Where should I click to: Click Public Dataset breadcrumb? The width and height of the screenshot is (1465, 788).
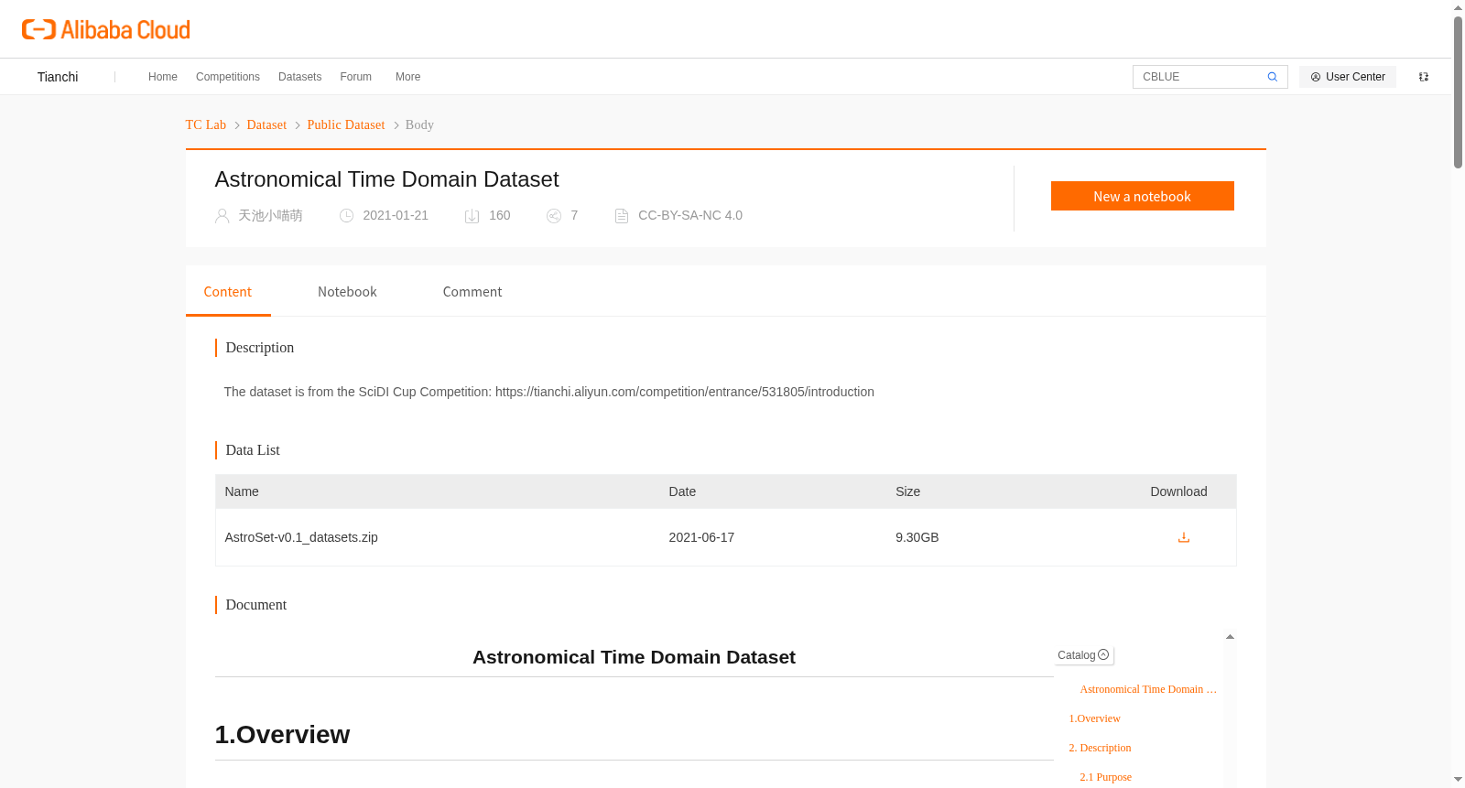346,125
